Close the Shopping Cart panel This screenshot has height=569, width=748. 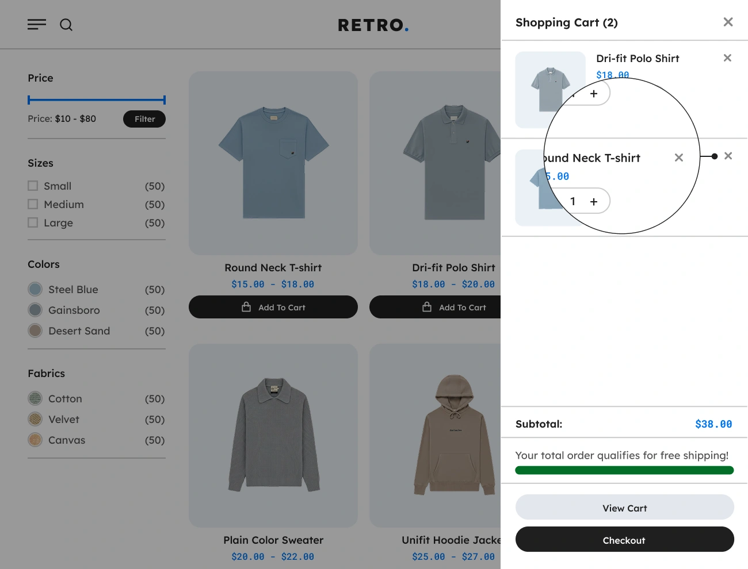[728, 22]
